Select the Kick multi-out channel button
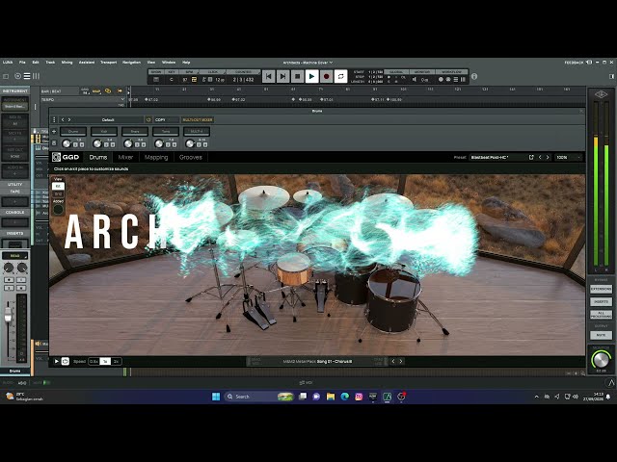 (104, 131)
